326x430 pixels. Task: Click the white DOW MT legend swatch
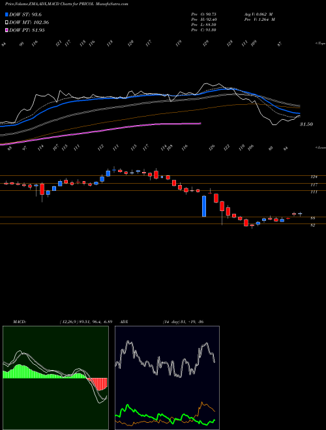7,23
